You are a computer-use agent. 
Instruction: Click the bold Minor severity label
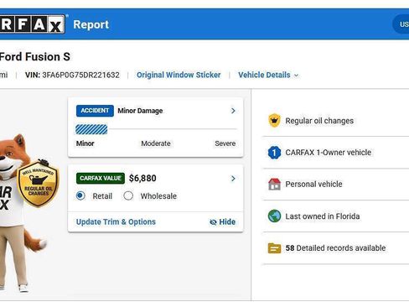85,143
